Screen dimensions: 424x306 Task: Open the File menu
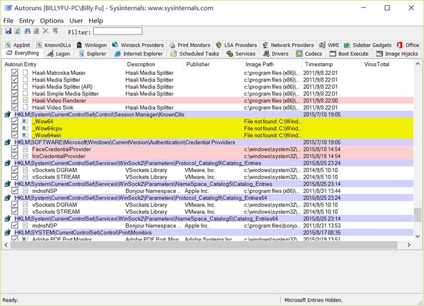8,20
